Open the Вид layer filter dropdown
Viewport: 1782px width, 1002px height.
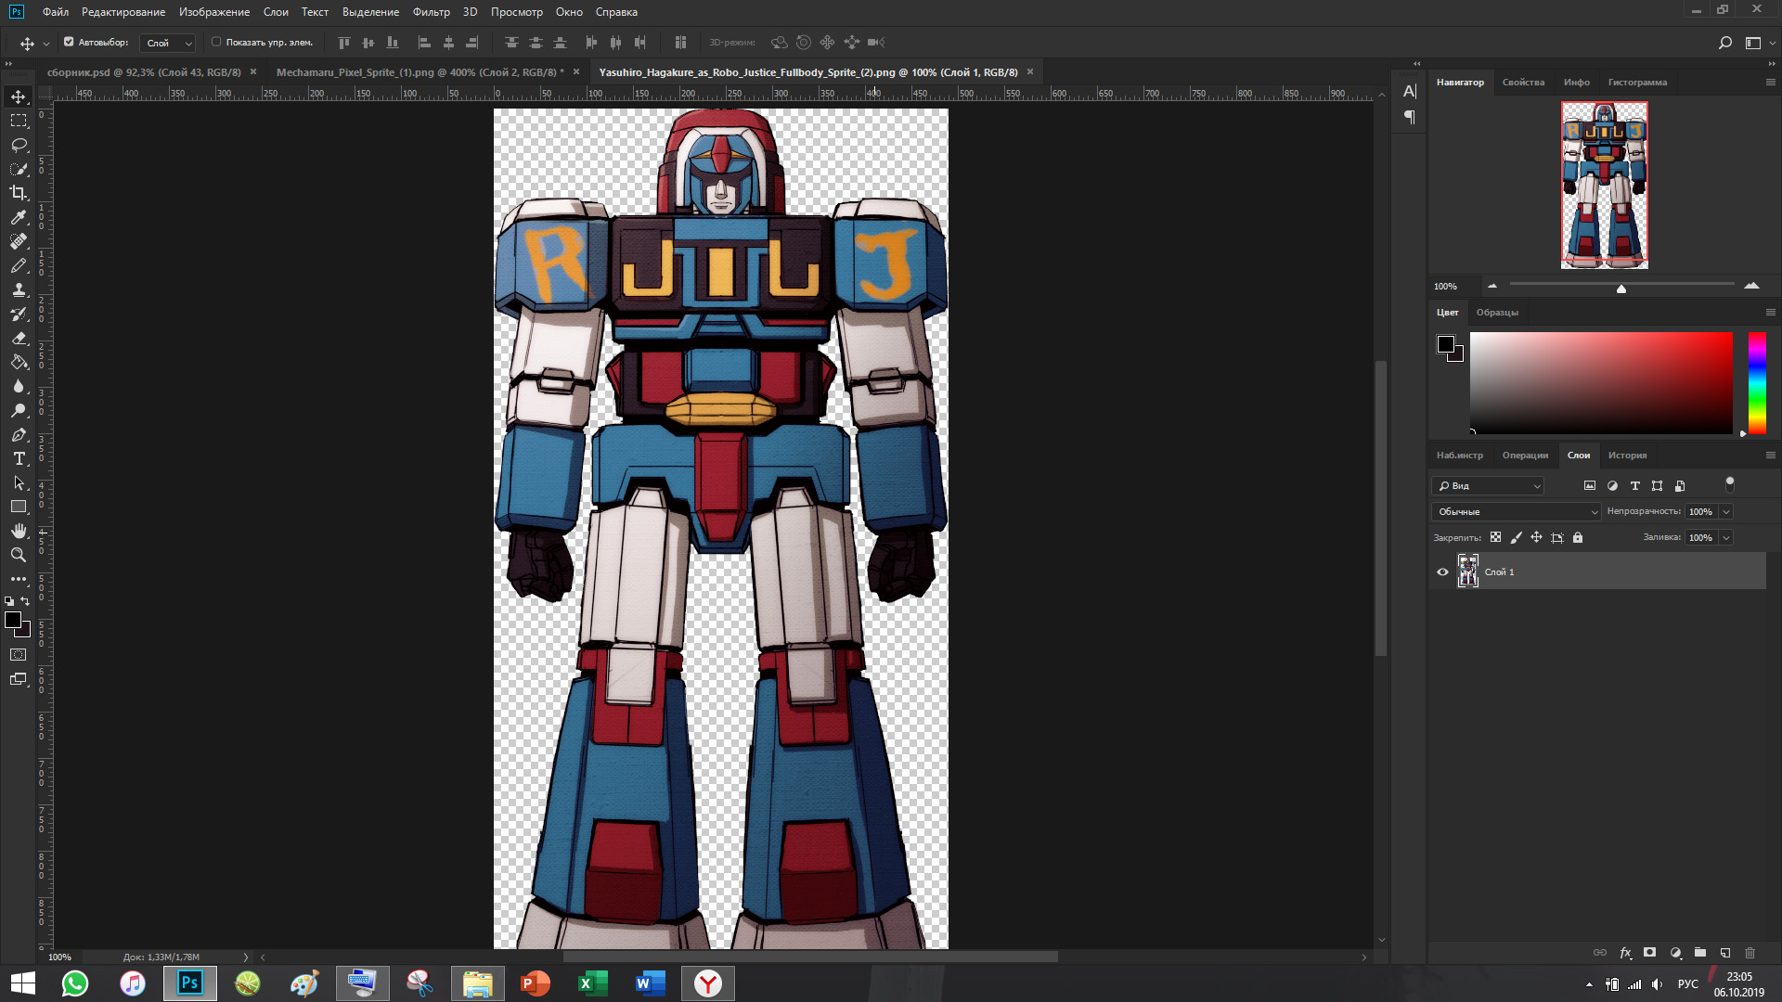pyautogui.click(x=1488, y=485)
